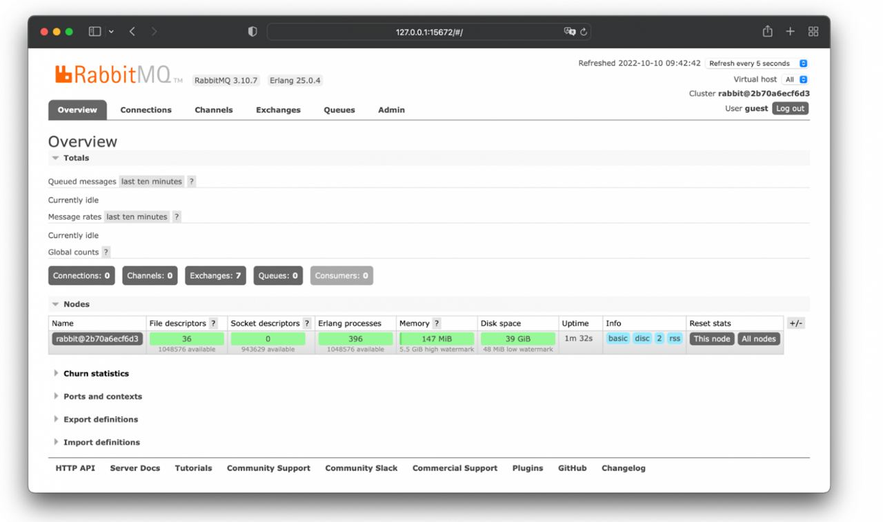Screen dimensions: 883x522
Task: Open the Refresh every 5 seconds dropdown
Action: coord(757,63)
